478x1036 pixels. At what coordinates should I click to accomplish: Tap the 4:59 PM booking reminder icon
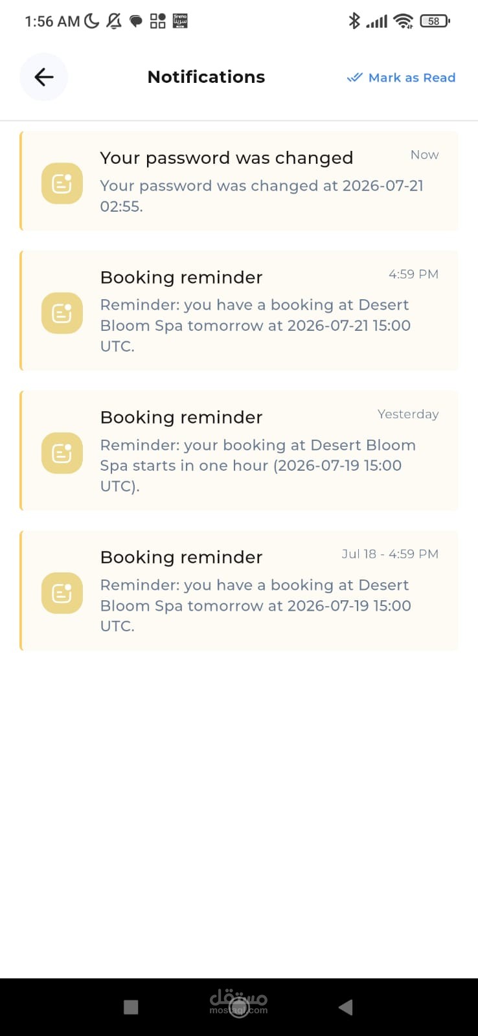pos(62,313)
